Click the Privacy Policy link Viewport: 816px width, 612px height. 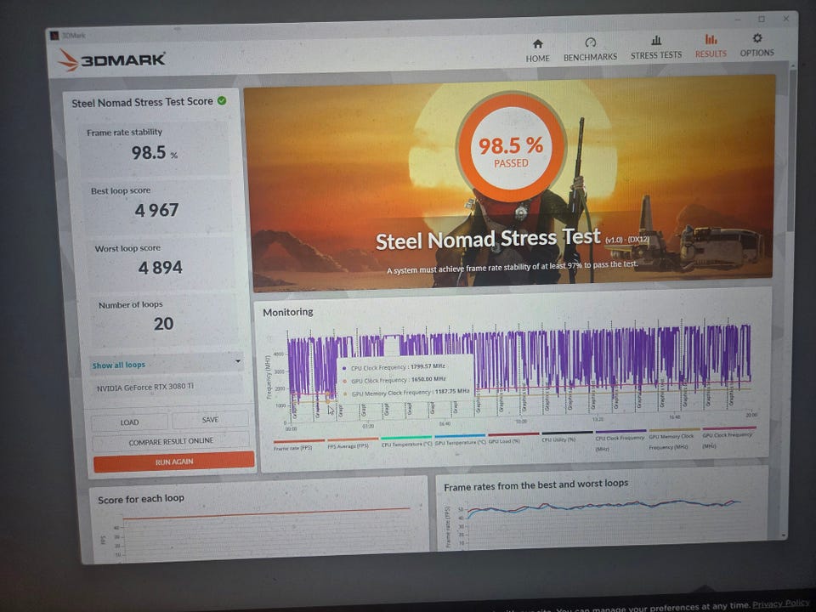tap(780, 603)
